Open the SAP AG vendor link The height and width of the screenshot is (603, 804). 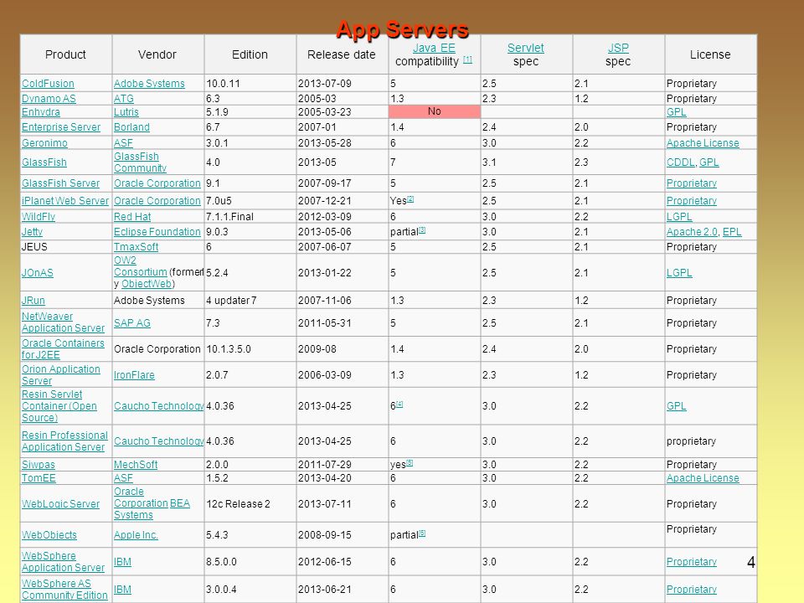click(x=131, y=323)
